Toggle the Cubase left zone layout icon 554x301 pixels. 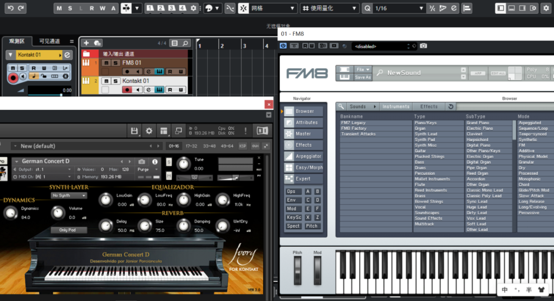coord(500,8)
